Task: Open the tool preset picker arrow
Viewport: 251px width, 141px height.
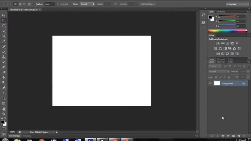Action: 10,4
